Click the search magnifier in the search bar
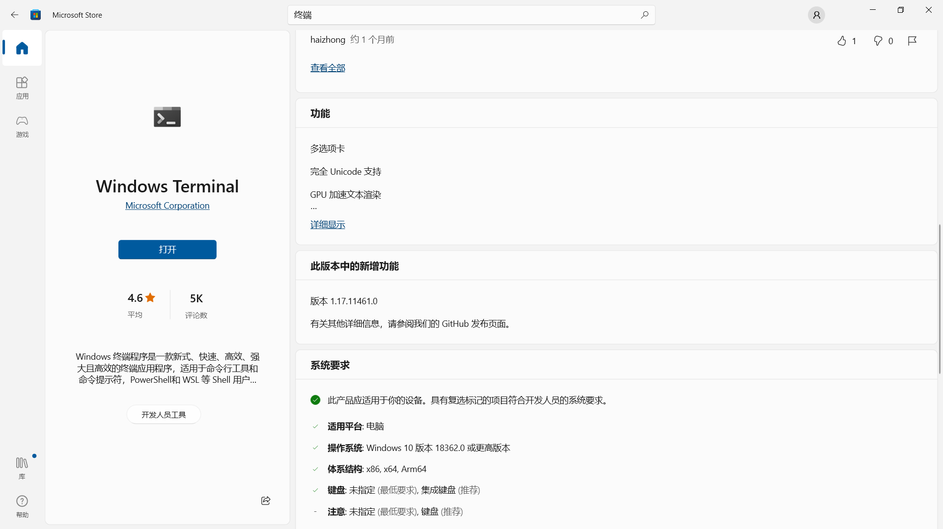943x529 pixels. (644, 15)
